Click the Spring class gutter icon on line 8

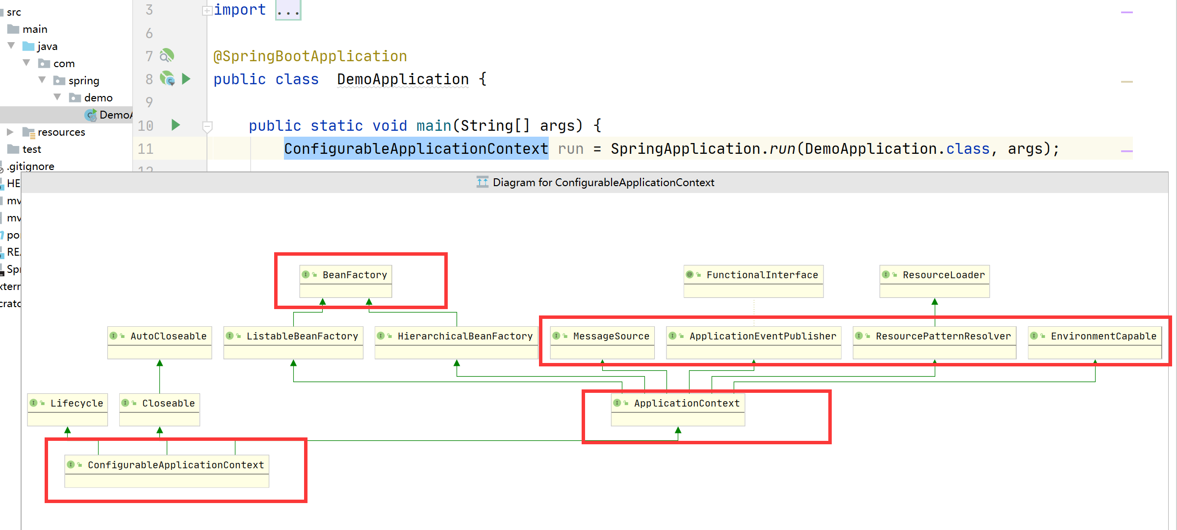(167, 78)
